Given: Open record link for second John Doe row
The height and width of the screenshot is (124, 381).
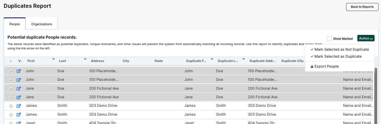Looking at the screenshot, I should click(19, 80).
